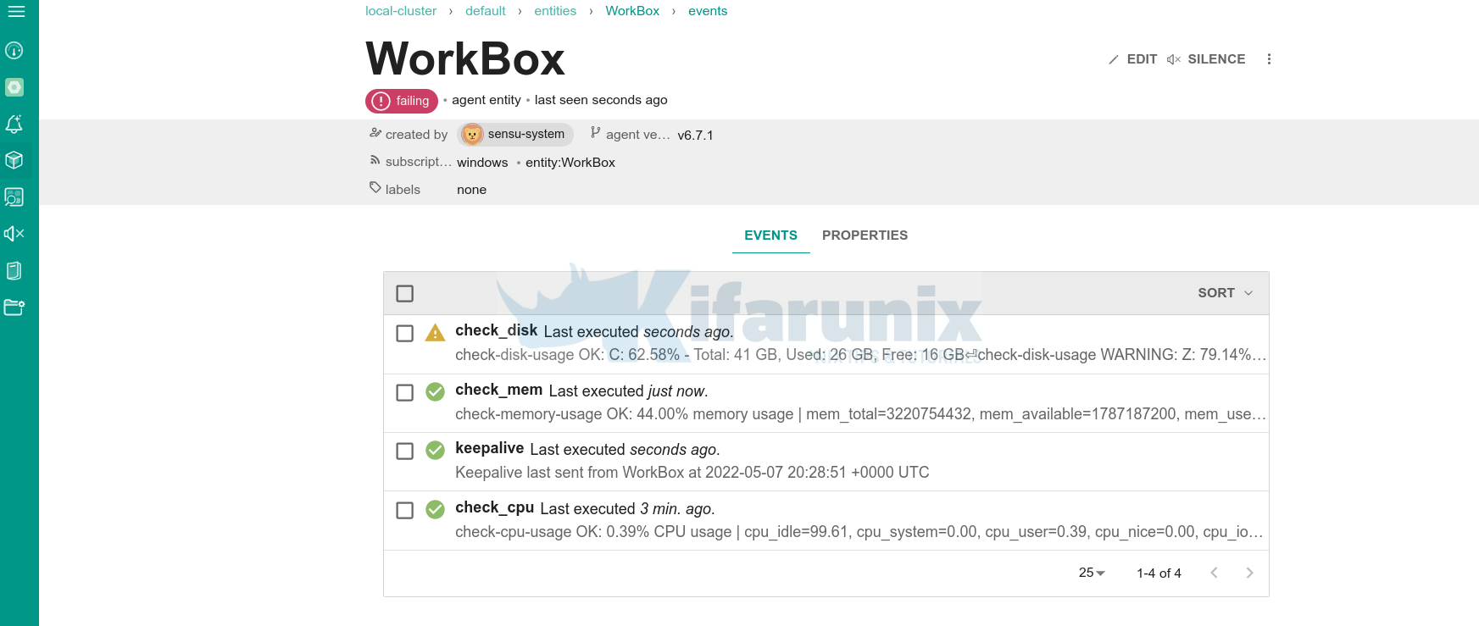Image resolution: width=1479 pixels, height=626 pixels.
Task: Click the Keepalive last sent output text
Action: (x=692, y=473)
